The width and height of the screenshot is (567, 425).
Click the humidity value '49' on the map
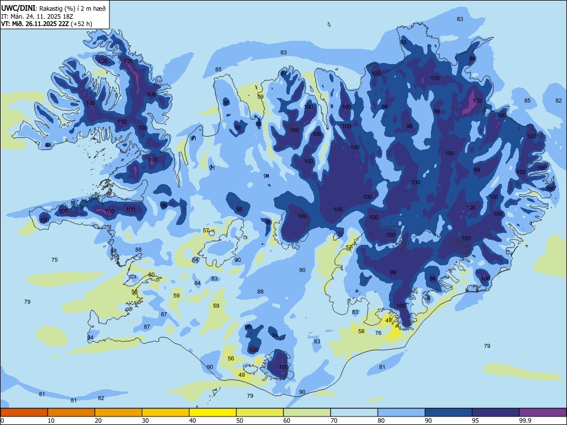coord(242,375)
